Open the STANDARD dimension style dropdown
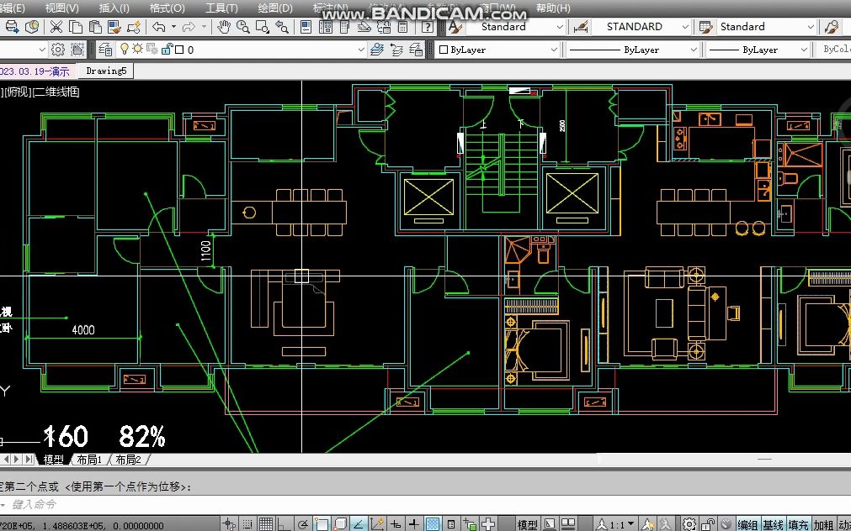 tap(641, 27)
